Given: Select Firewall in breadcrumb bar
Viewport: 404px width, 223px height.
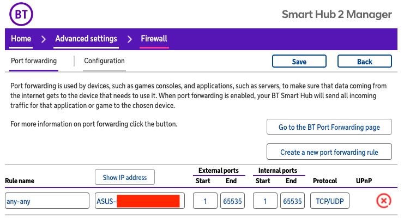Looking at the screenshot, I should coord(154,39).
